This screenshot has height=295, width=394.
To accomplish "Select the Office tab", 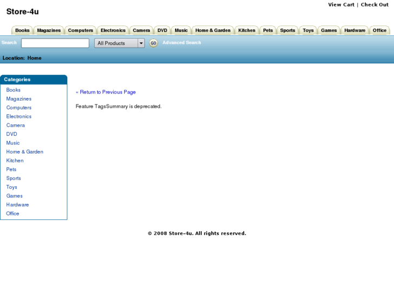I will click(x=379, y=30).
